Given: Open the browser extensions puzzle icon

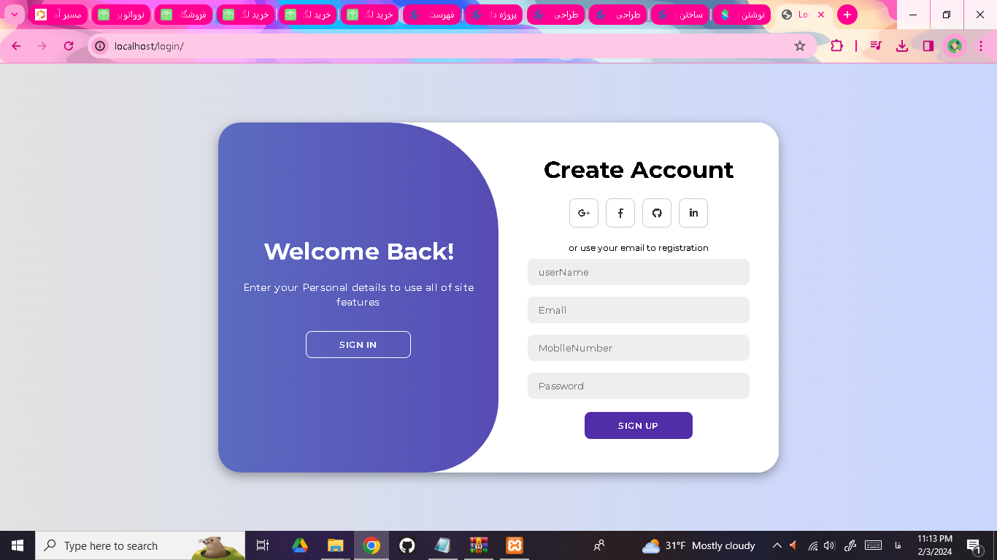Looking at the screenshot, I should 836,46.
